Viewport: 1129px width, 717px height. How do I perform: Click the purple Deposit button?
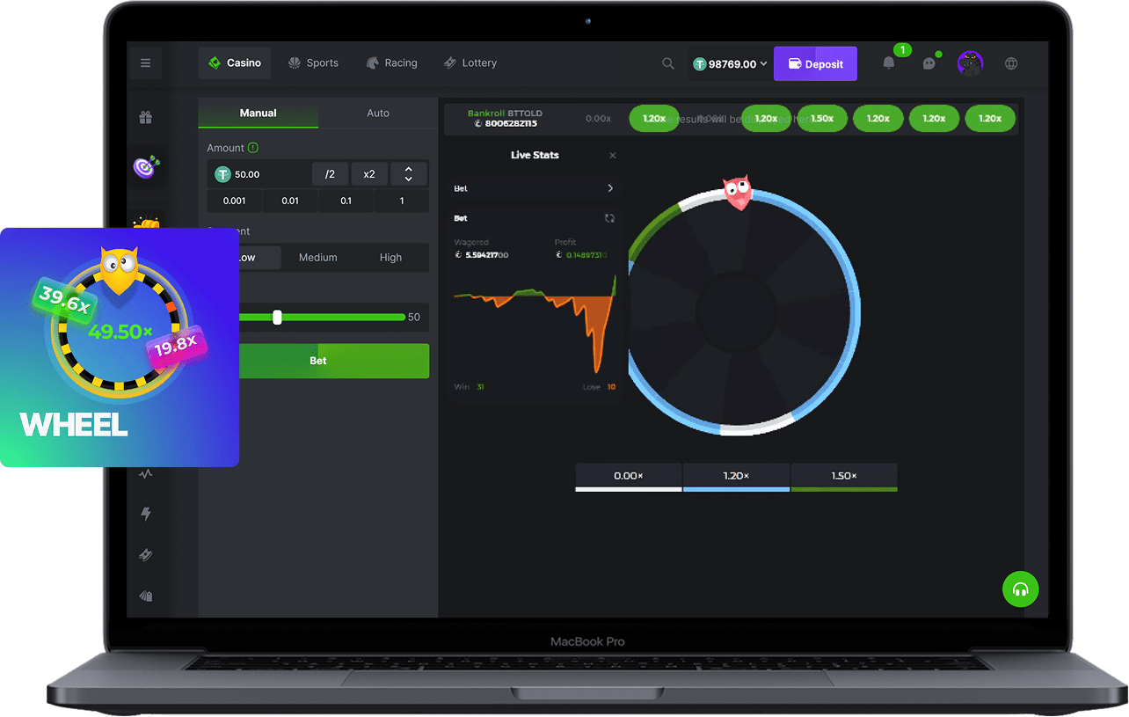(x=815, y=64)
